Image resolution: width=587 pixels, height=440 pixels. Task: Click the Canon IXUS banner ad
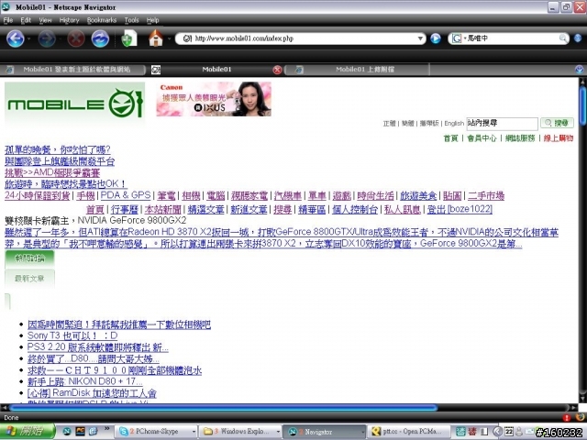[214, 99]
